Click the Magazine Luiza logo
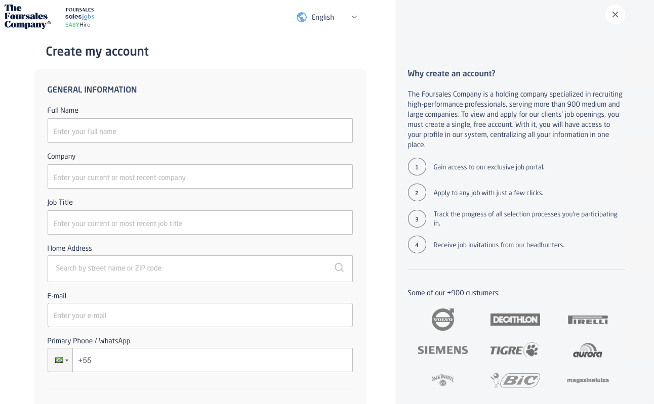This screenshot has width=654, height=404. click(588, 380)
